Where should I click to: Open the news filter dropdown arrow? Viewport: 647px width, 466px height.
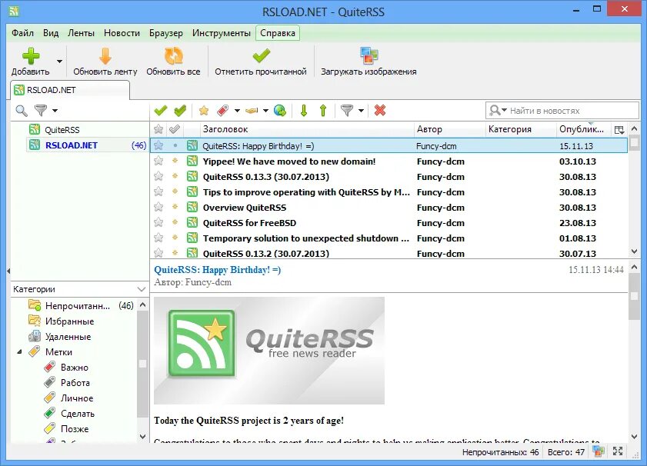pyautogui.click(x=361, y=111)
